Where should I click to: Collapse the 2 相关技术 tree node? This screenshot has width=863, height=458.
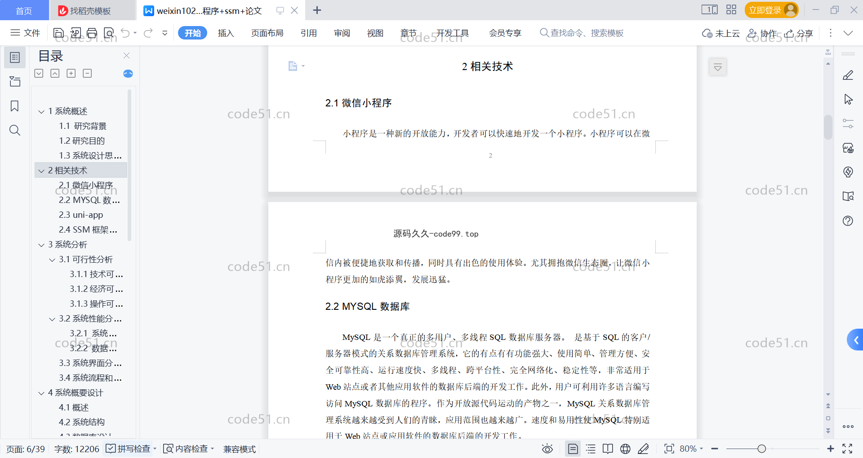[41, 171]
